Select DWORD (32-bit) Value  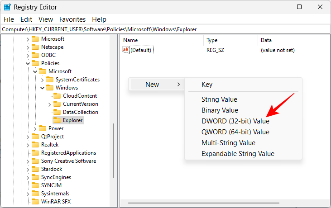(x=235, y=121)
